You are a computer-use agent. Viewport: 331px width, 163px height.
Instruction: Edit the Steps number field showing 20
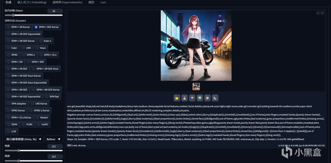click(x=55, y=11)
